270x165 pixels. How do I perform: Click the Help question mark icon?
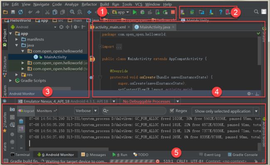221,12
